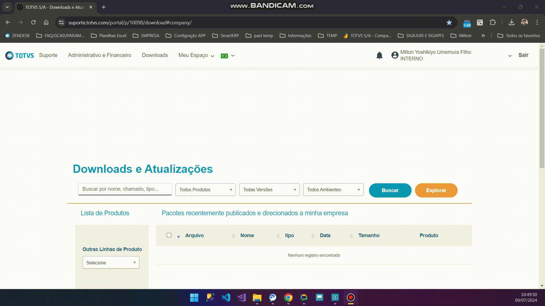The height and width of the screenshot is (306, 545).
Task: Open the browser downloads tray
Action: click(512, 22)
